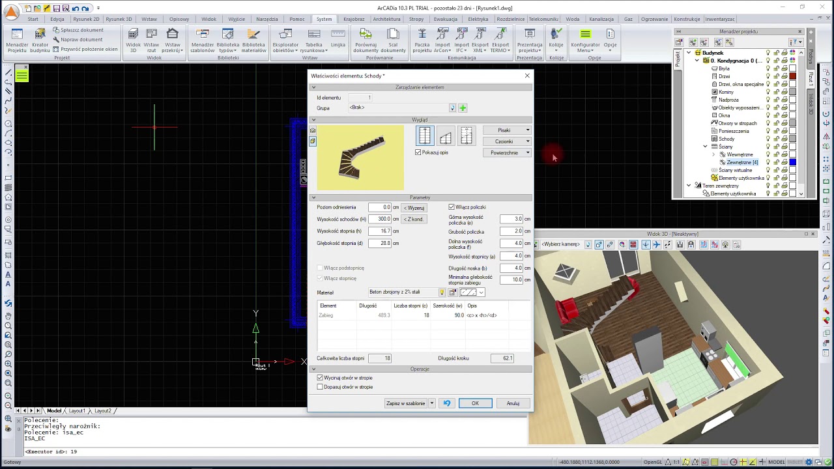
Task: Click the Z kond. button
Action: coord(414,220)
